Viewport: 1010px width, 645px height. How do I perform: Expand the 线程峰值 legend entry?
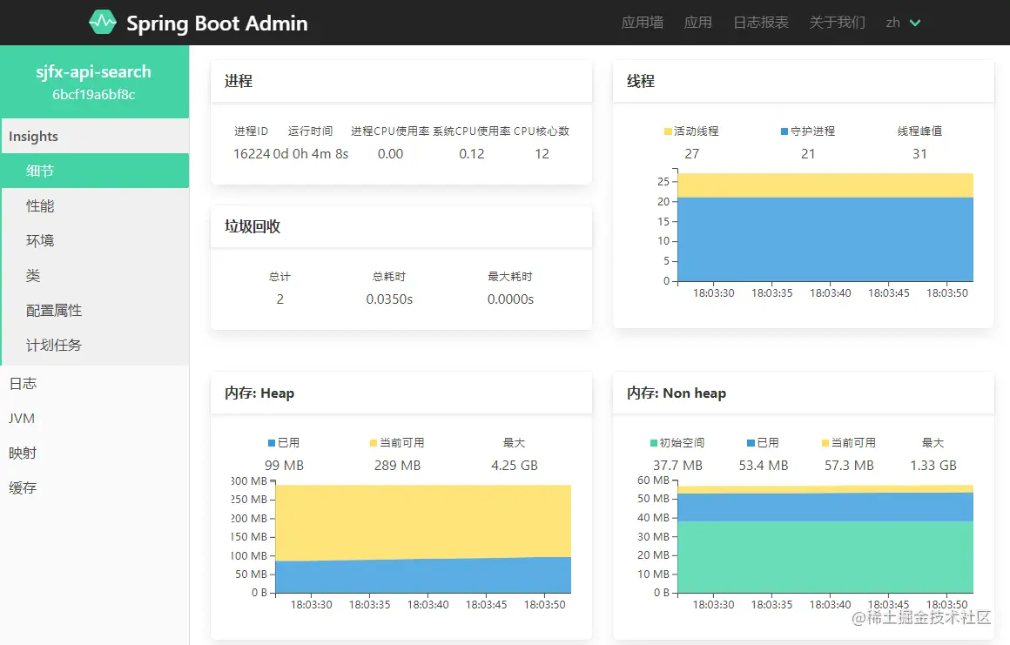tap(919, 131)
